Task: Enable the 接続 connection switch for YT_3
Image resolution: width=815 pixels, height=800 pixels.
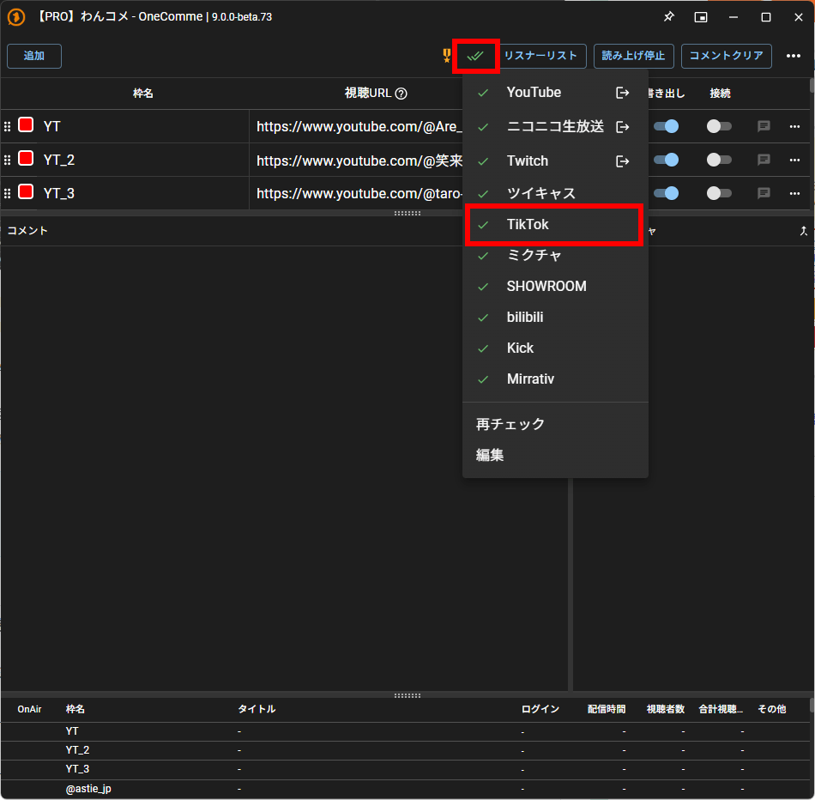Action: pyautogui.click(x=718, y=193)
